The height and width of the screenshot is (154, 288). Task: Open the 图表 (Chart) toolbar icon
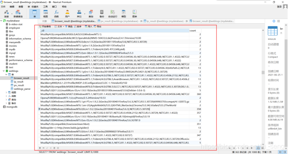pyautogui.click(x=134, y=14)
